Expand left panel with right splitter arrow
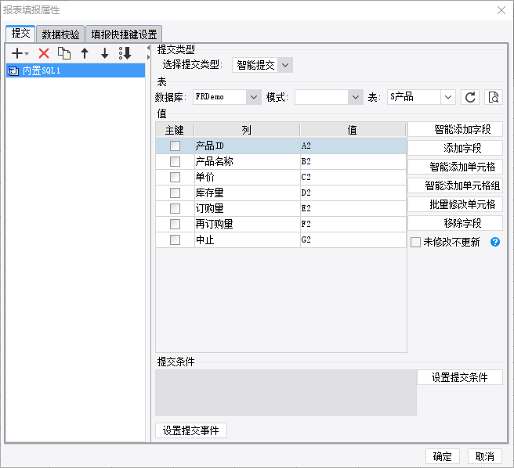Image resolution: width=514 pixels, height=468 pixels. [x=148, y=57]
